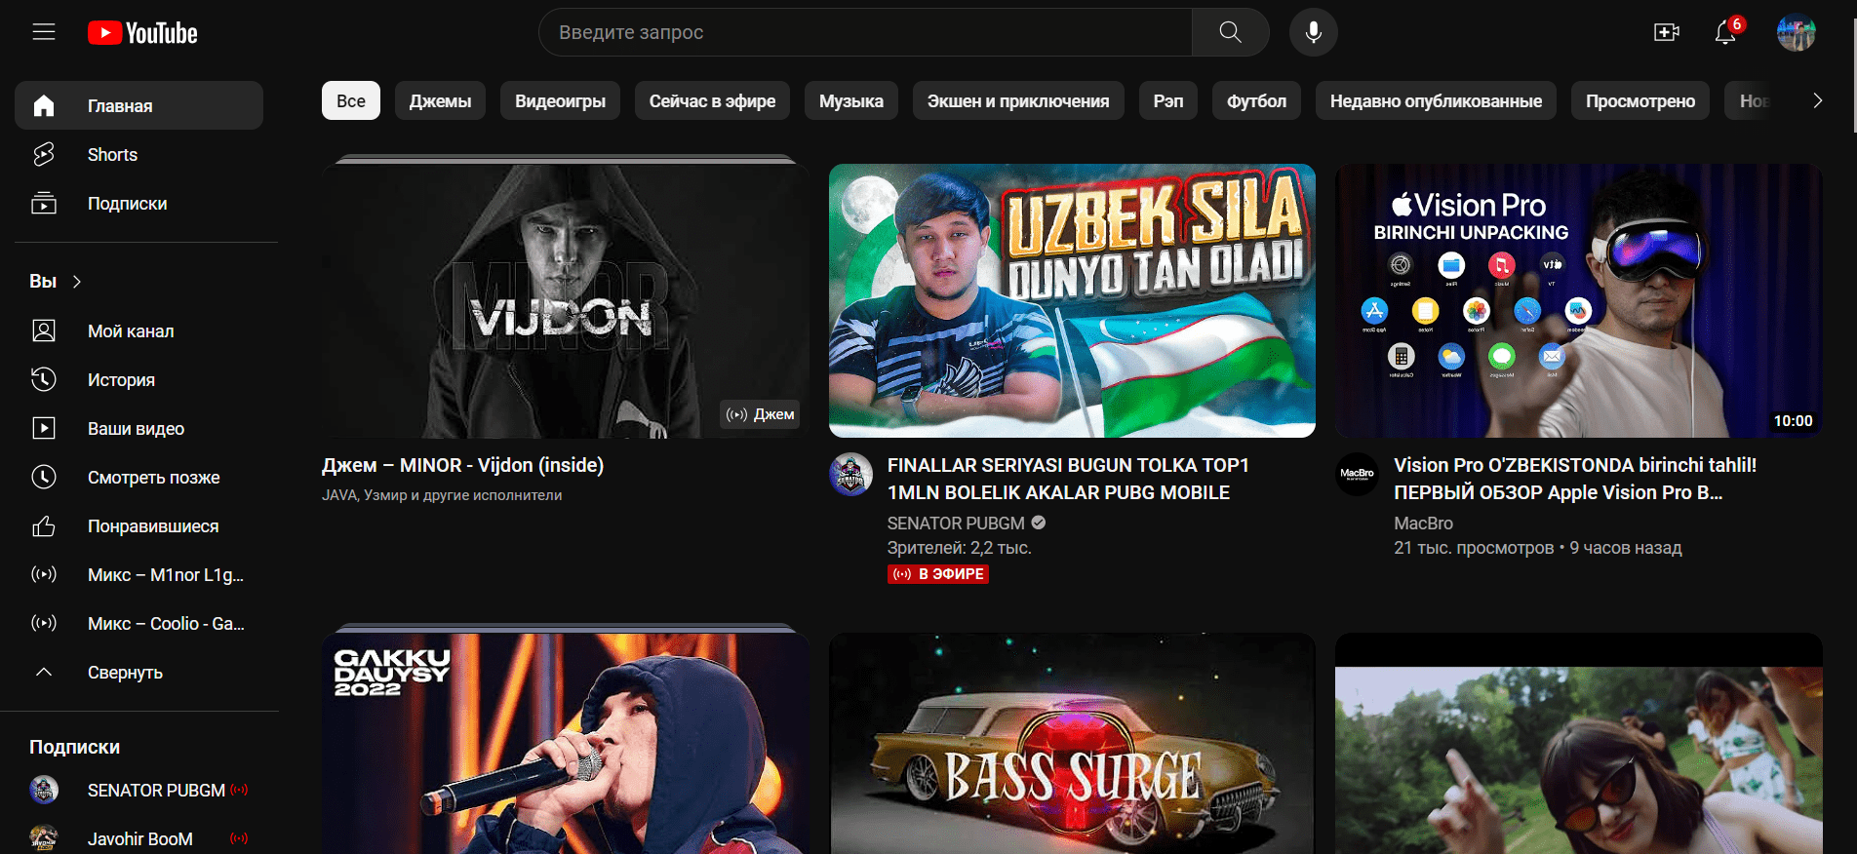Select the Рэп filter chip
The height and width of the screenshot is (854, 1857).
tap(1168, 100)
